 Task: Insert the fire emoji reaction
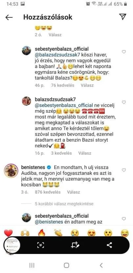click(x=41, y=233)
